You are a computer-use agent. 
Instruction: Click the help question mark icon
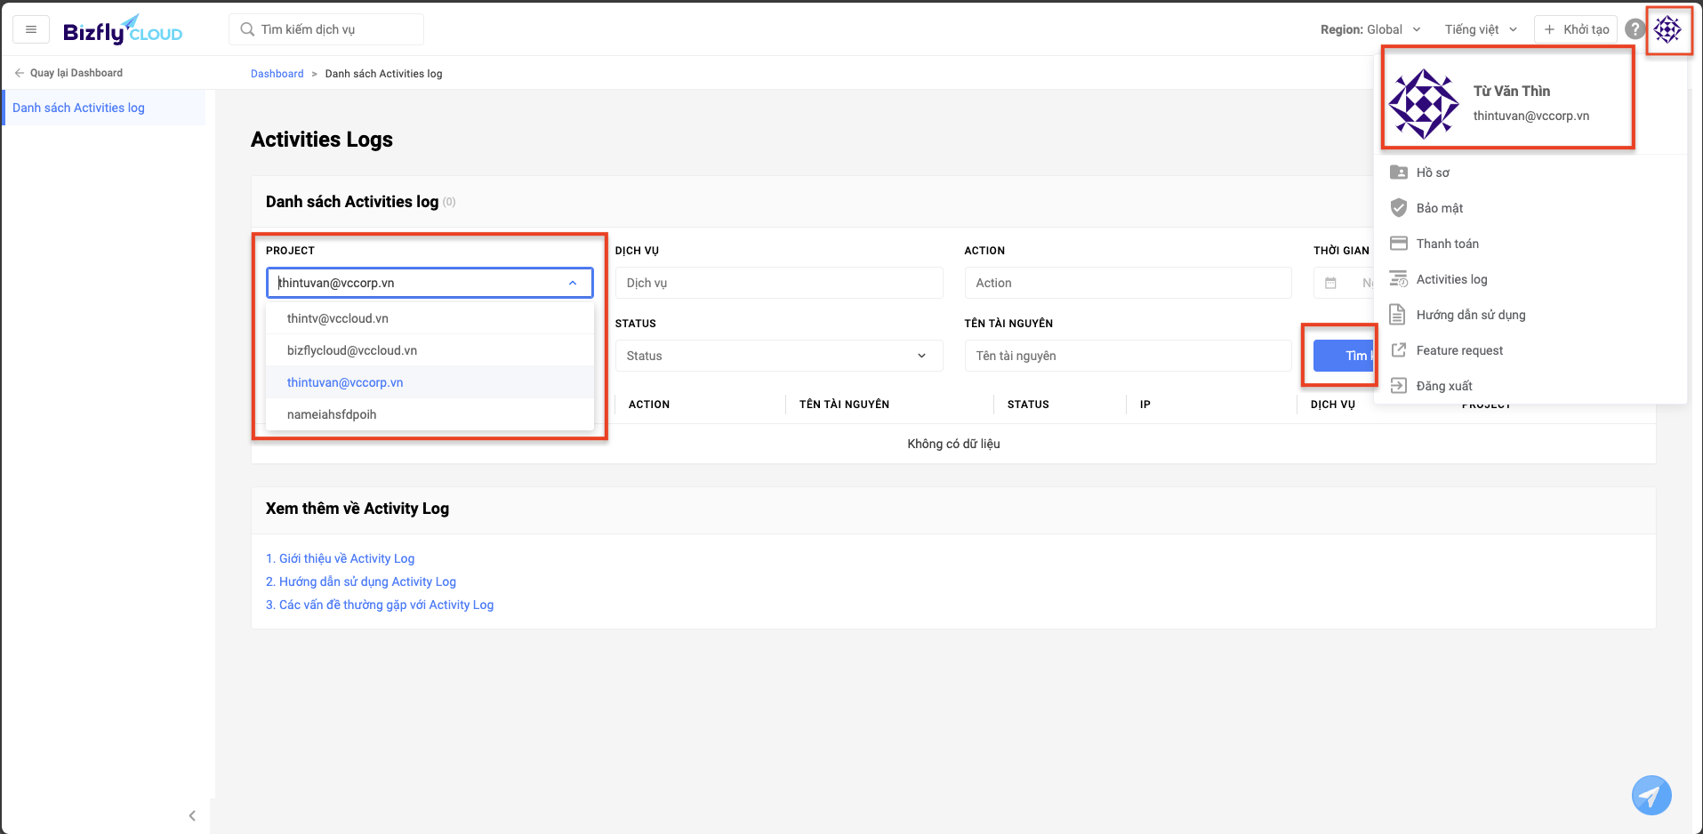click(x=1634, y=29)
